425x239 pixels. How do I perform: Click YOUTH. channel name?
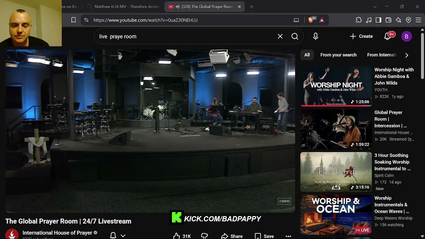pos(381,90)
